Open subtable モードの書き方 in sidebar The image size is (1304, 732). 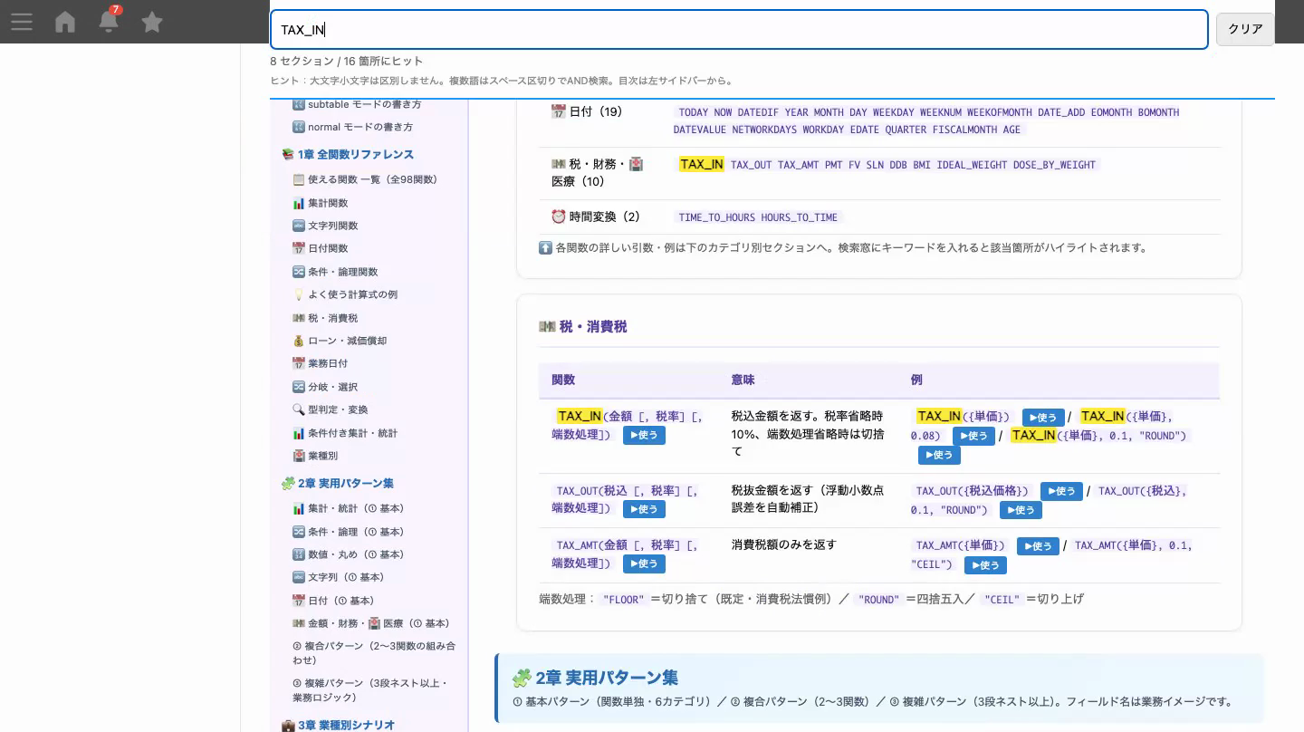357,104
